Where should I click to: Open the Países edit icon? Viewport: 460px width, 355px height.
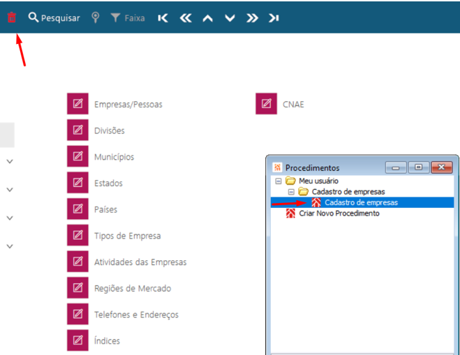point(77,209)
